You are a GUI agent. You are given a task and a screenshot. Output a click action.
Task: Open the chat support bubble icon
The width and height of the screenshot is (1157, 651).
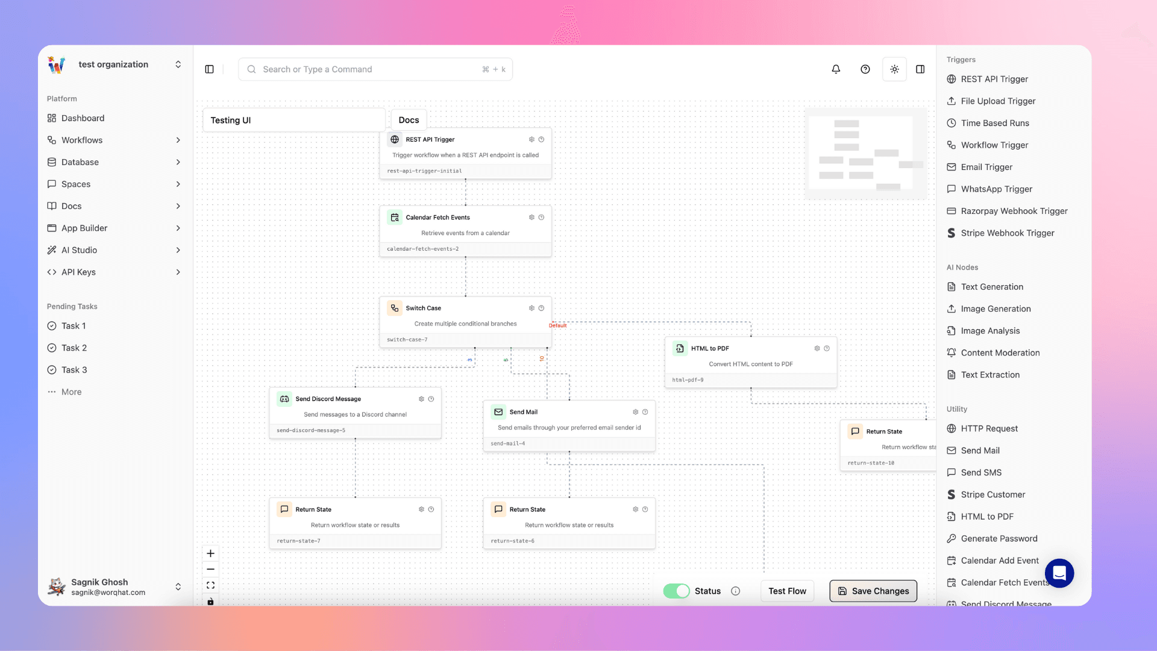[1059, 573]
